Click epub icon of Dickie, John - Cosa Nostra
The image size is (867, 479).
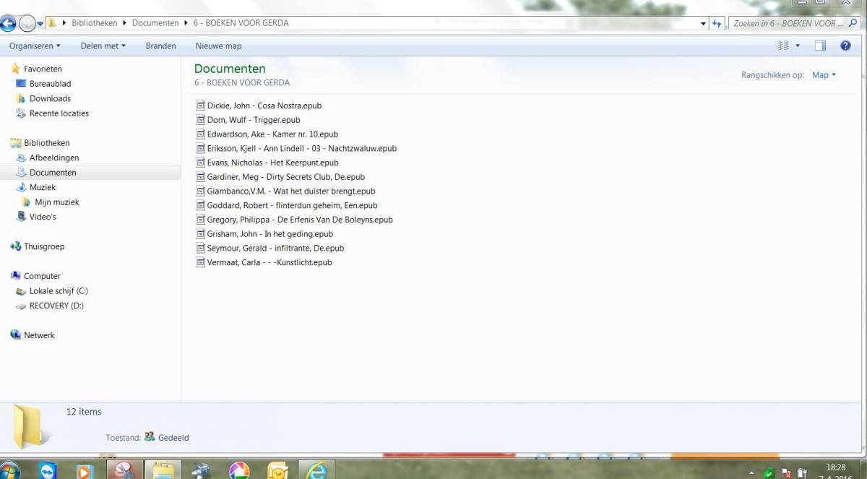pos(201,105)
